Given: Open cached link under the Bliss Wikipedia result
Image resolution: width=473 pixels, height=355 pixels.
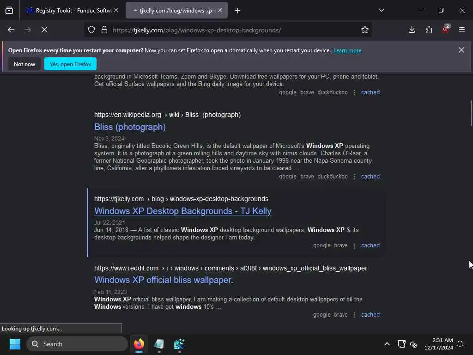Looking at the screenshot, I should pos(370,177).
